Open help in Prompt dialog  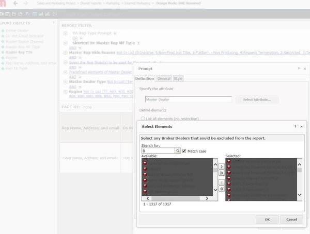coord(299,69)
